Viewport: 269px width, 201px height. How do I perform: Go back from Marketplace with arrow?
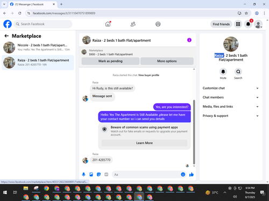[x=6, y=36]
